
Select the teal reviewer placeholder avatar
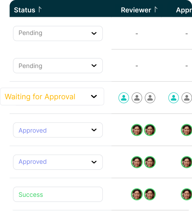tap(124, 98)
